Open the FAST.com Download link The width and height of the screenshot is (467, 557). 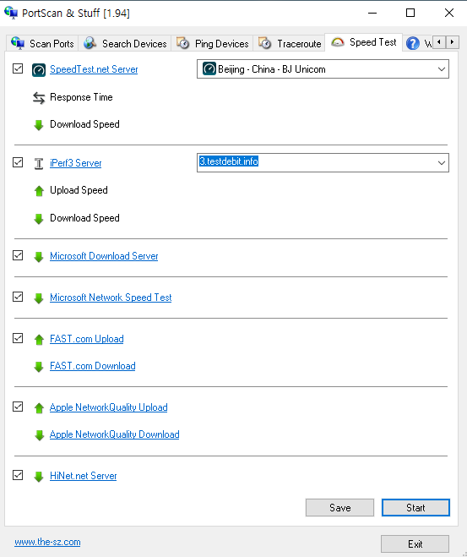click(x=92, y=366)
